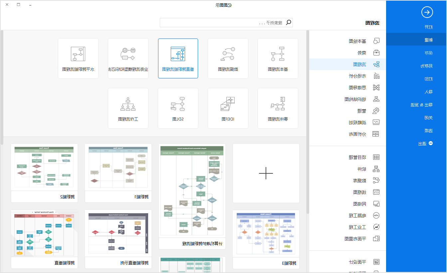Choose the 工作流程图 template type
This screenshot has height=273, width=447.
128,108
